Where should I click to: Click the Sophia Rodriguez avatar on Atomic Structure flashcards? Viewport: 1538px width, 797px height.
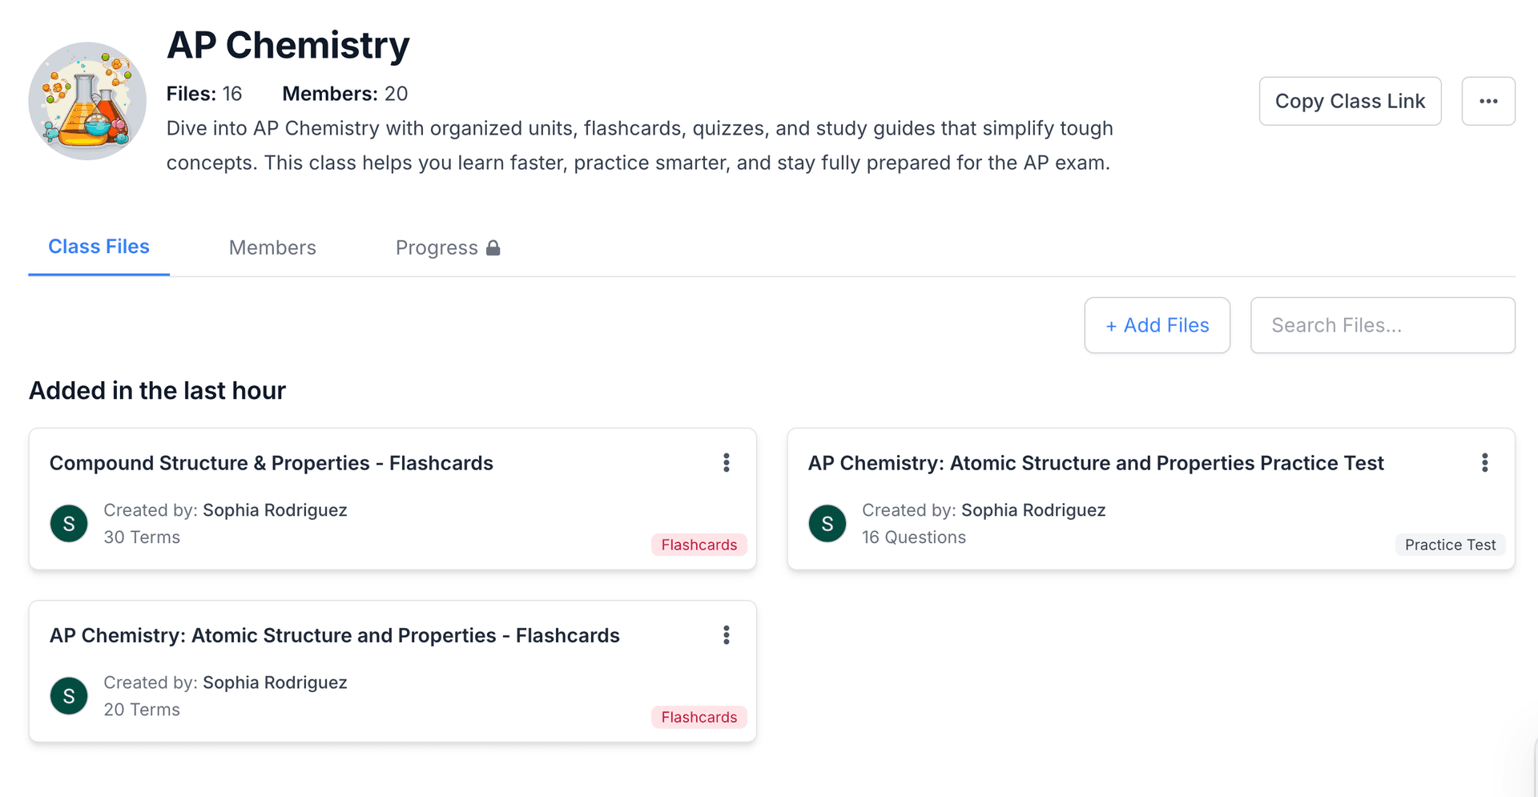(69, 695)
